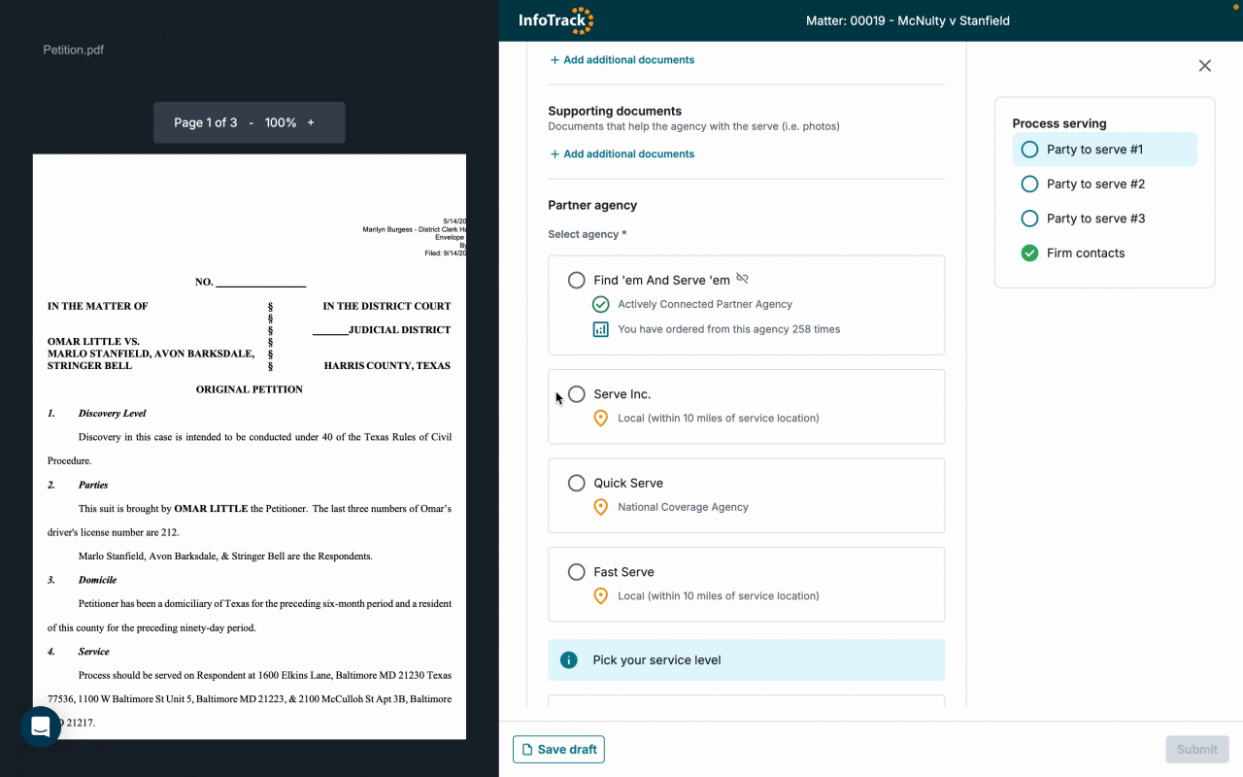
Task: Switch to Party to serve #2
Action: [x=1094, y=184]
